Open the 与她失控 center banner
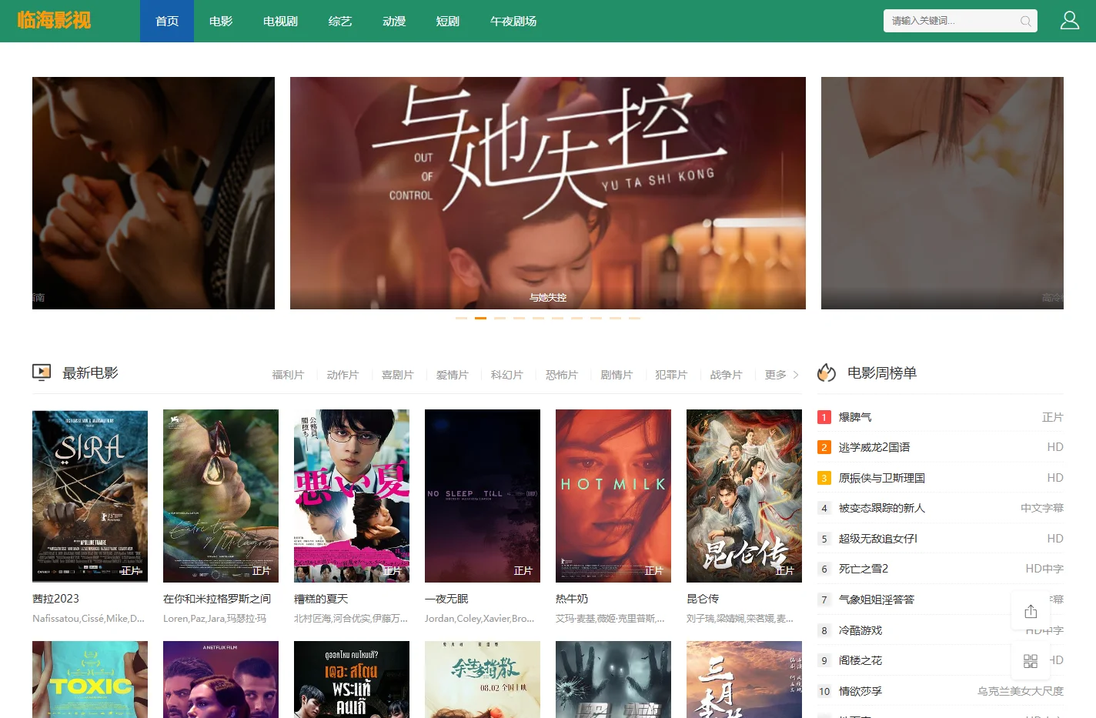This screenshot has height=718, width=1096. [x=548, y=193]
